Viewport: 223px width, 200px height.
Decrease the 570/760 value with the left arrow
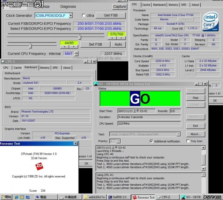tap(112, 38)
